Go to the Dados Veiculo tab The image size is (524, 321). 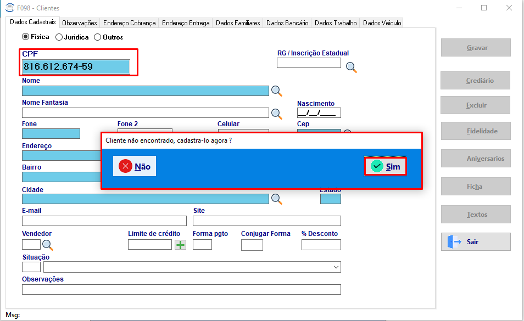coord(382,23)
